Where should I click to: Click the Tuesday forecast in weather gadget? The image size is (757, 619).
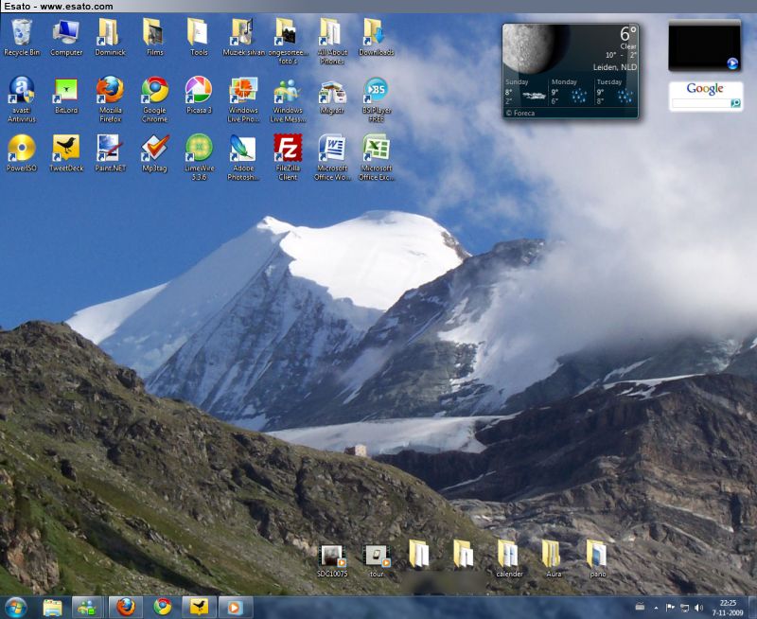tap(616, 91)
